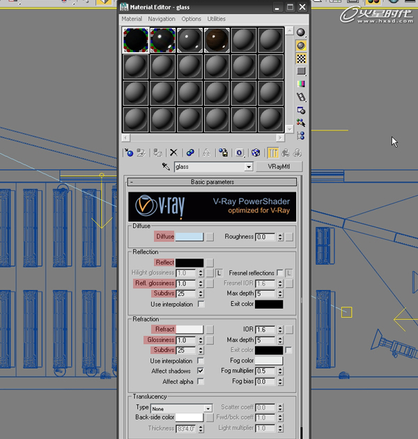Screen dimensions: 418x439
Task: Click the refraction IOR spinner arrows
Action: tap(280, 330)
